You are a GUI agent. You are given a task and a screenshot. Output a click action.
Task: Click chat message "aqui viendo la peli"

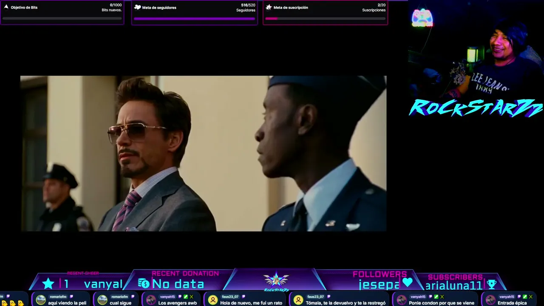tap(67, 303)
